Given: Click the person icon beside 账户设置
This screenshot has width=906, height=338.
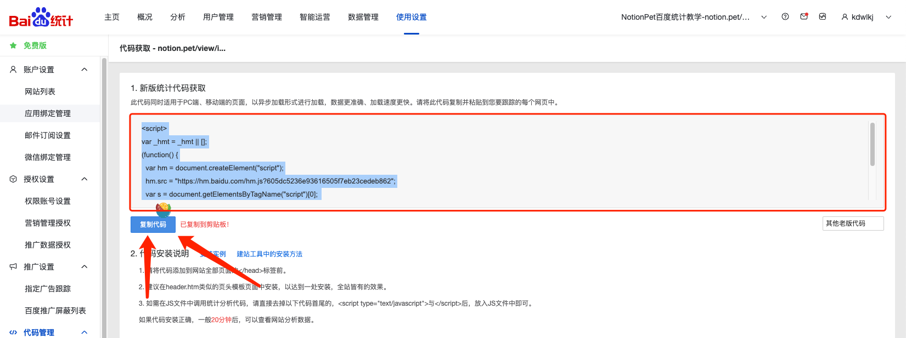Looking at the screenshot, I should (x=13, y=70).
